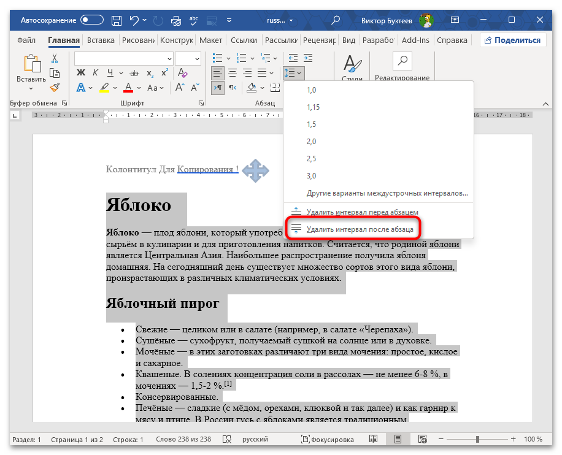Decrease indent of the paragraph
Viewport: 562px width, 455px height.
[293, 58]
